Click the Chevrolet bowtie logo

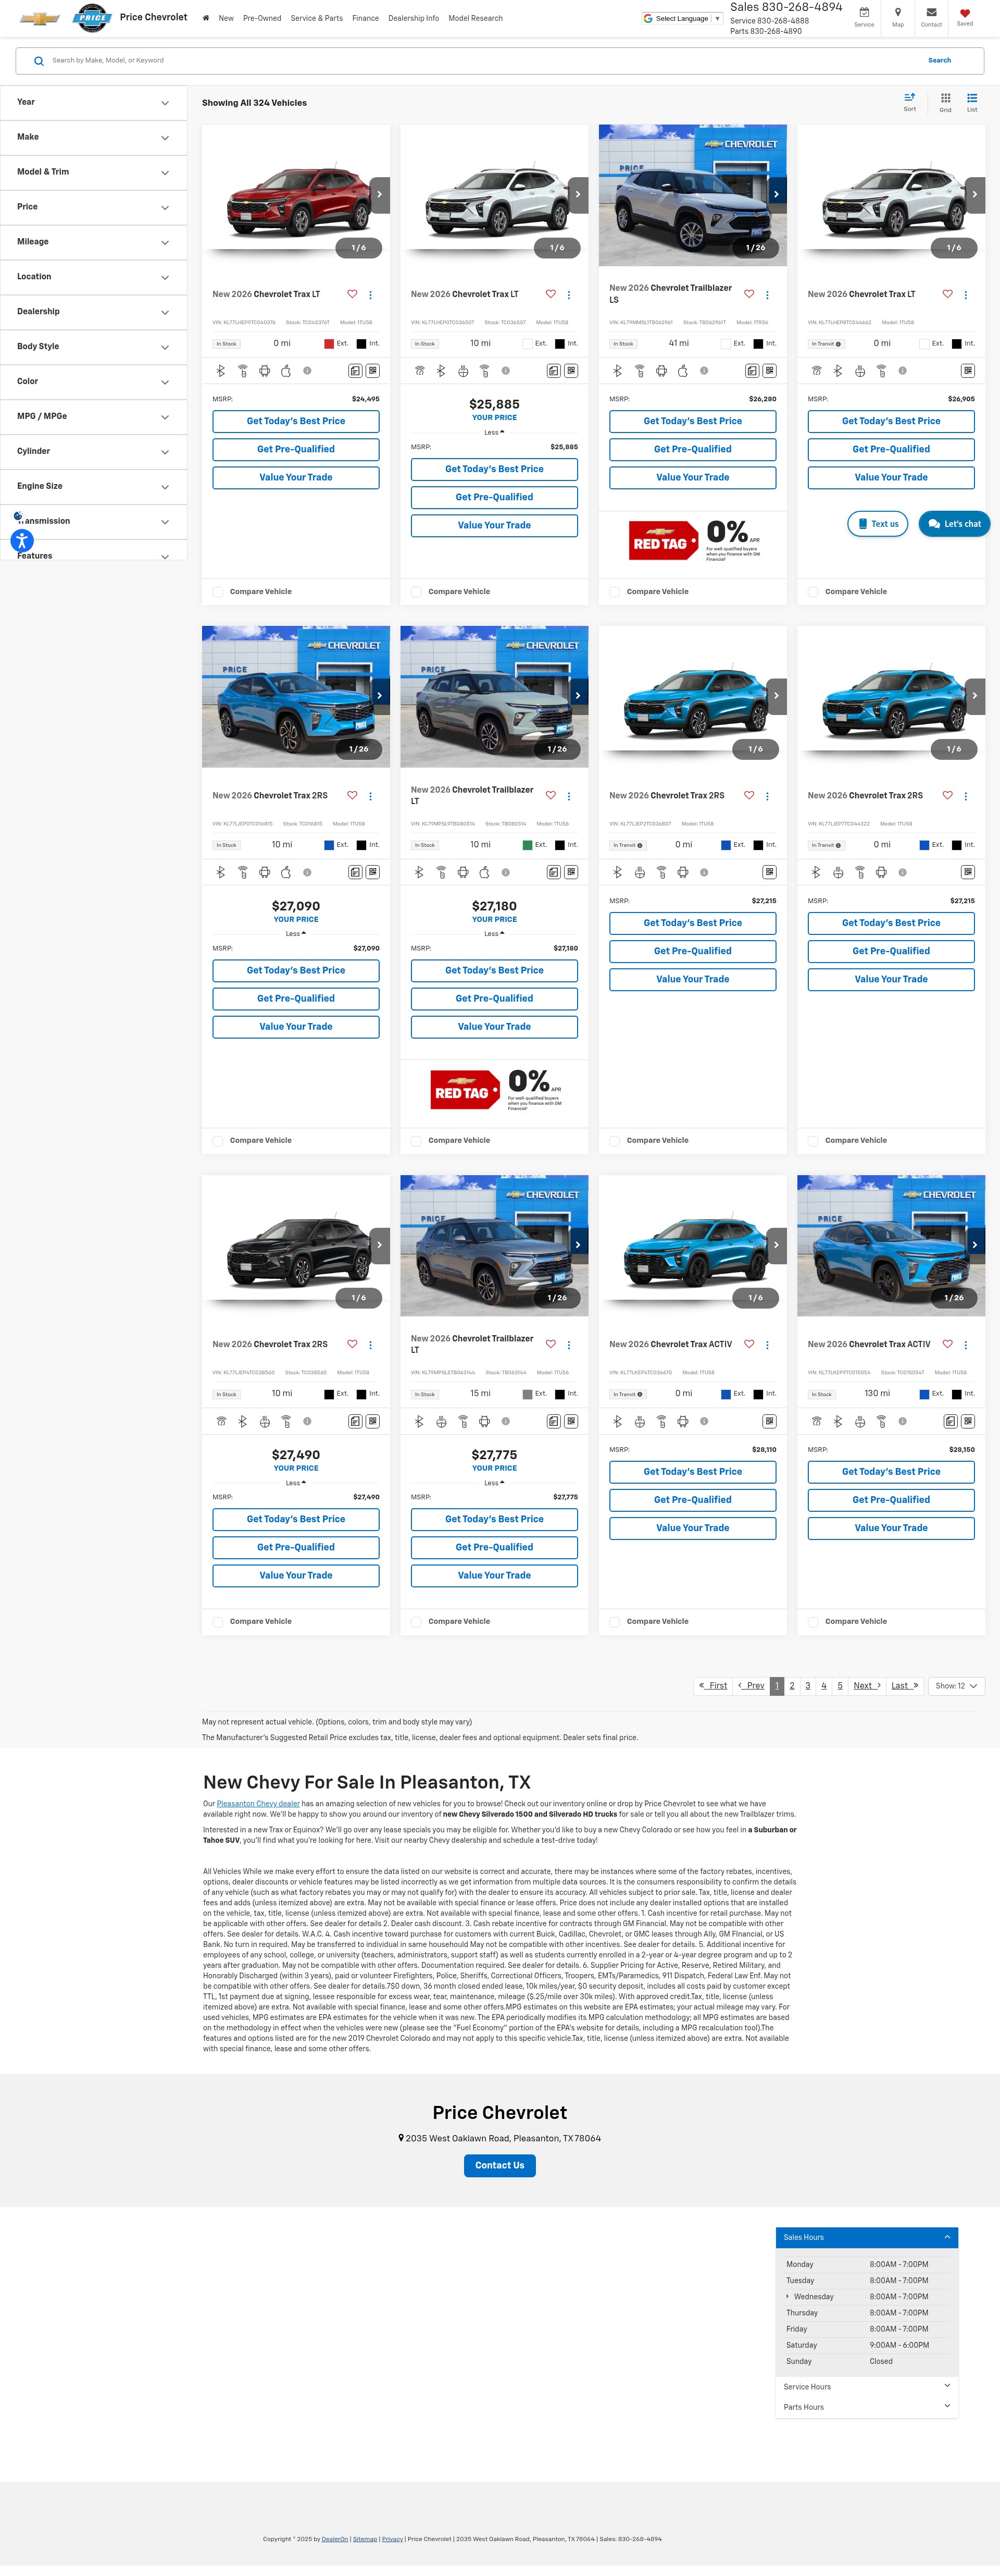40,18
